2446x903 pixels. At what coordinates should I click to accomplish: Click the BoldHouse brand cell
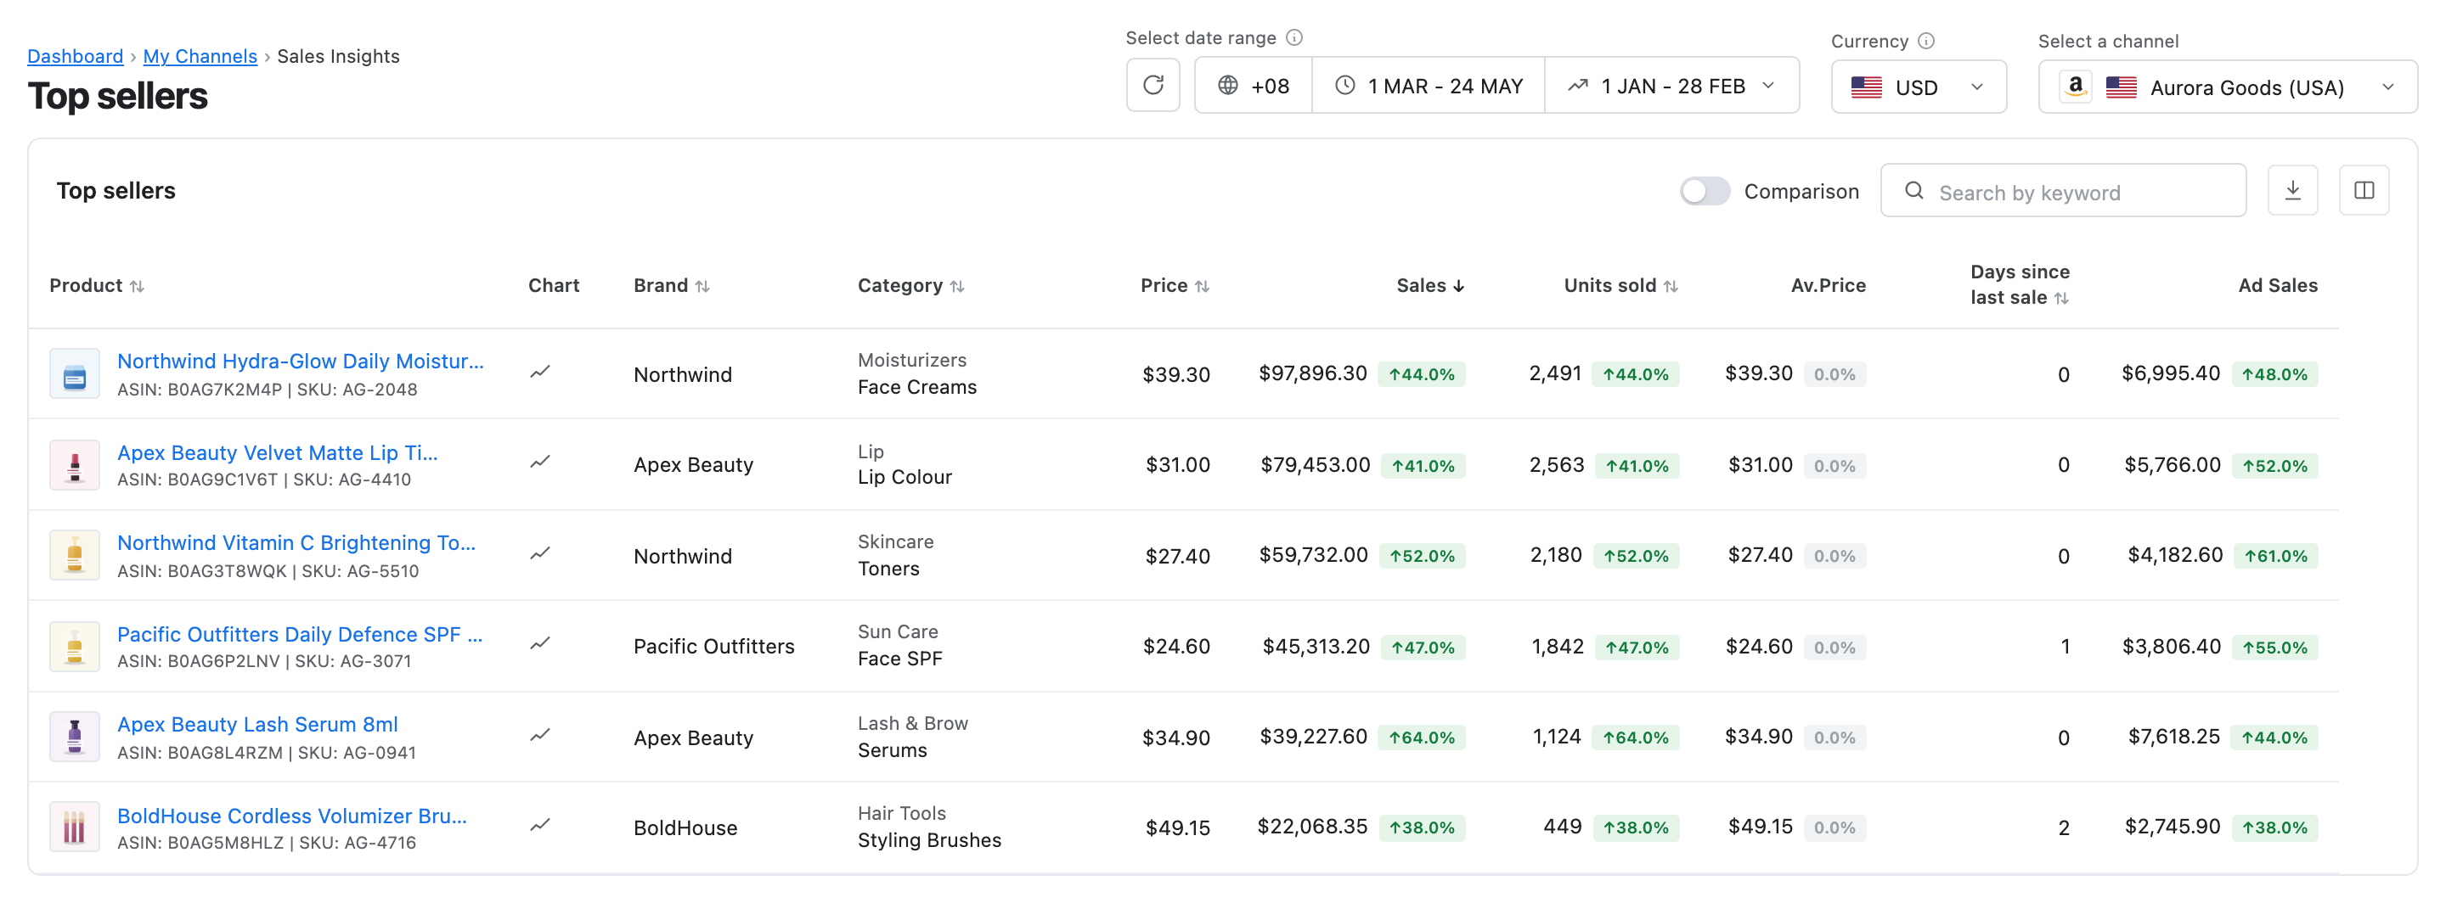685,827
